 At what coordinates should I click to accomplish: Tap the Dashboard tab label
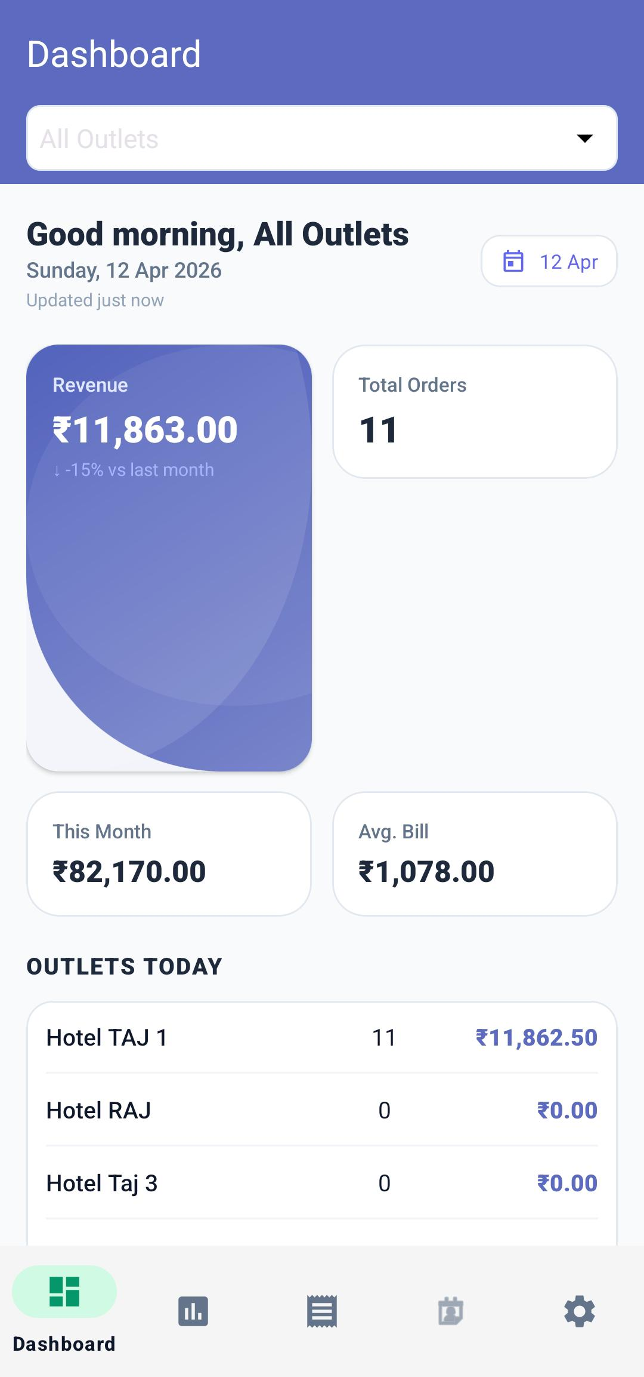pos(64,1344)
